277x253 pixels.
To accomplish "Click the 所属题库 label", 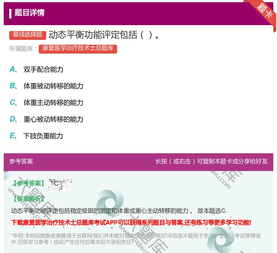I will (23, 49).
